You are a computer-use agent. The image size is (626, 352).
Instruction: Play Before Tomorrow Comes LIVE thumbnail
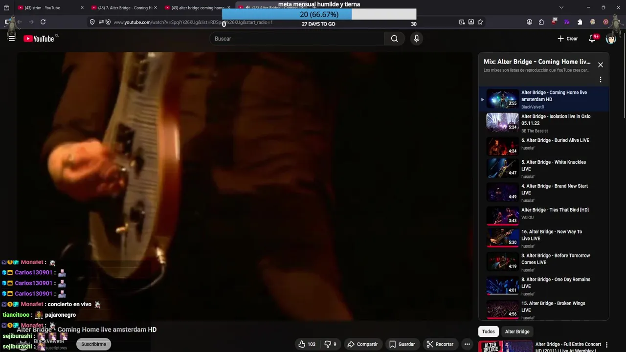502,262
